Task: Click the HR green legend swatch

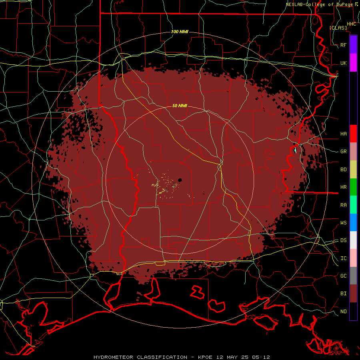Action: coord(353,187)
